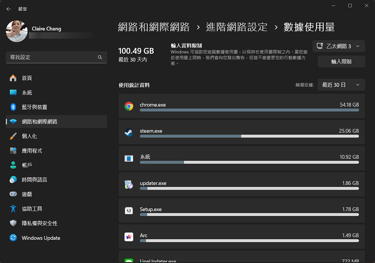Maximize the 設定 window
This screenshot has width=375, height=263.
[x=350, y=6]
